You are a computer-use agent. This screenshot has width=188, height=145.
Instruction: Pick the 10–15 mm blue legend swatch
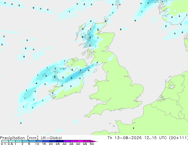tap(39, 141)
